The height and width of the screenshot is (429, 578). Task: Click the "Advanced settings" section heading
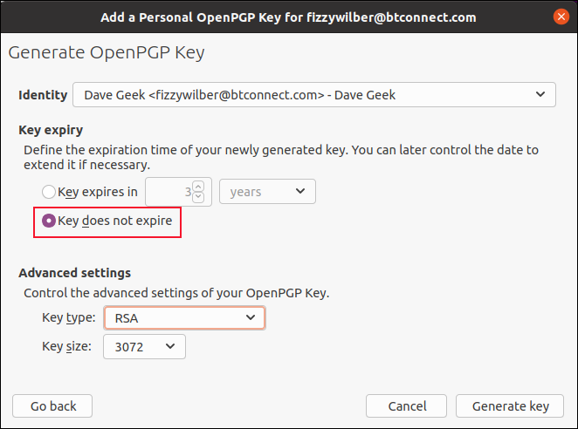click(74, 273)
